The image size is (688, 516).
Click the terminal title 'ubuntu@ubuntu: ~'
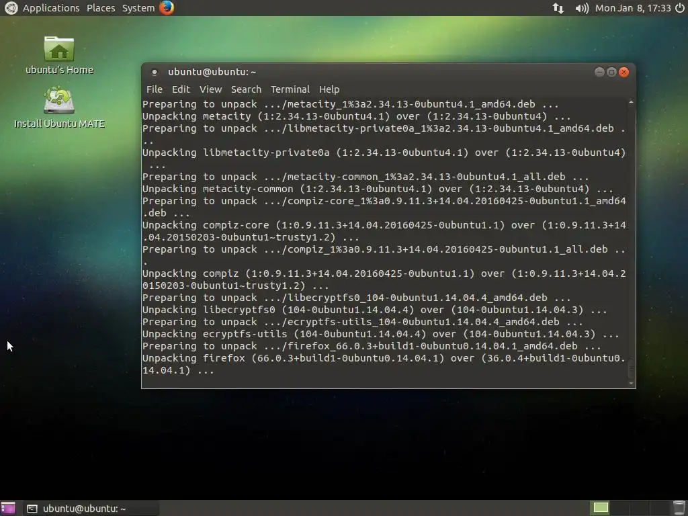pyautogui.click(x=212, y=72)
